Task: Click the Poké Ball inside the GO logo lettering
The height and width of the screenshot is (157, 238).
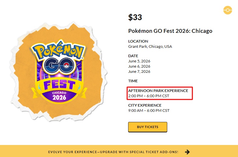Action: point(67,64)
